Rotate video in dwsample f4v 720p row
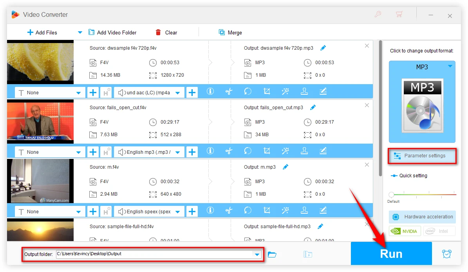468x272 pixels. point(248,91)
